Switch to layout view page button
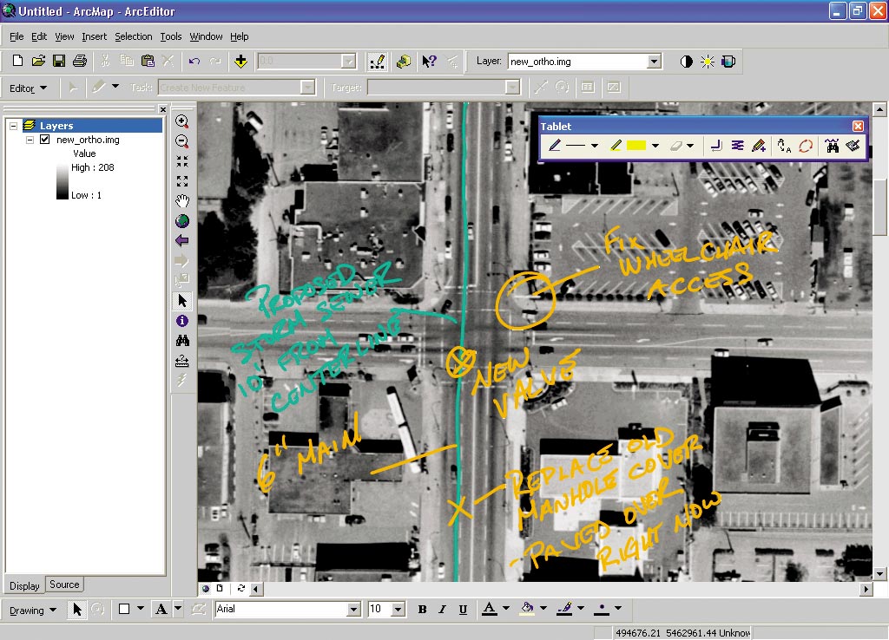The height and width of the screenshot is (640, 889). (220, 589)
